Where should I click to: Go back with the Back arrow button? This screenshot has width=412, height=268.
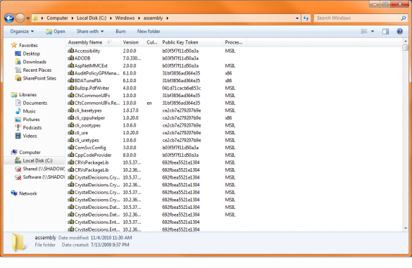click(9, 18)
